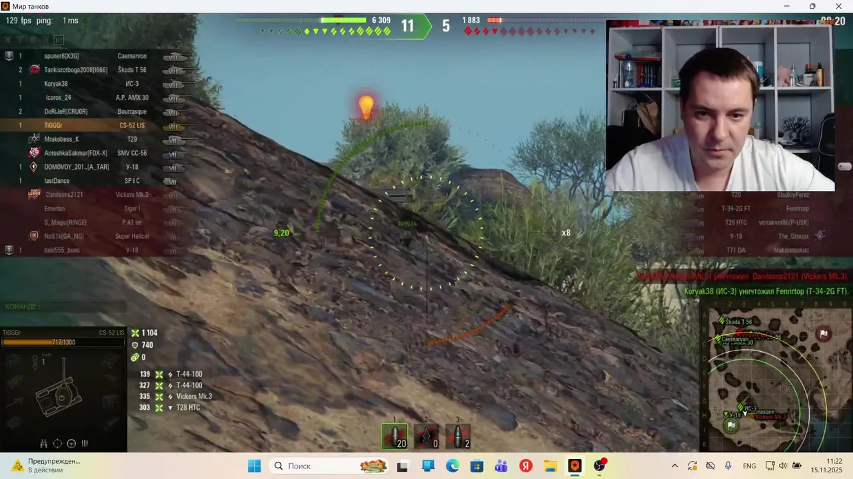Open the Предупреждение weather widget
Screen dimensions: 853x479
coord(47,466)
